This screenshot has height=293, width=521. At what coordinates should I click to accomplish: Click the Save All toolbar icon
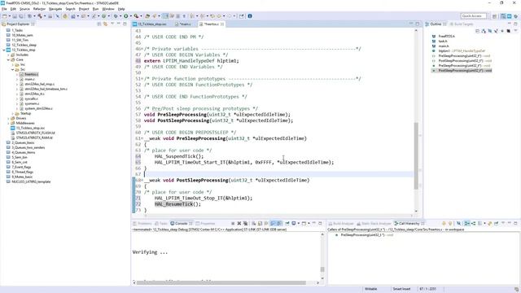tap(21, 16)
